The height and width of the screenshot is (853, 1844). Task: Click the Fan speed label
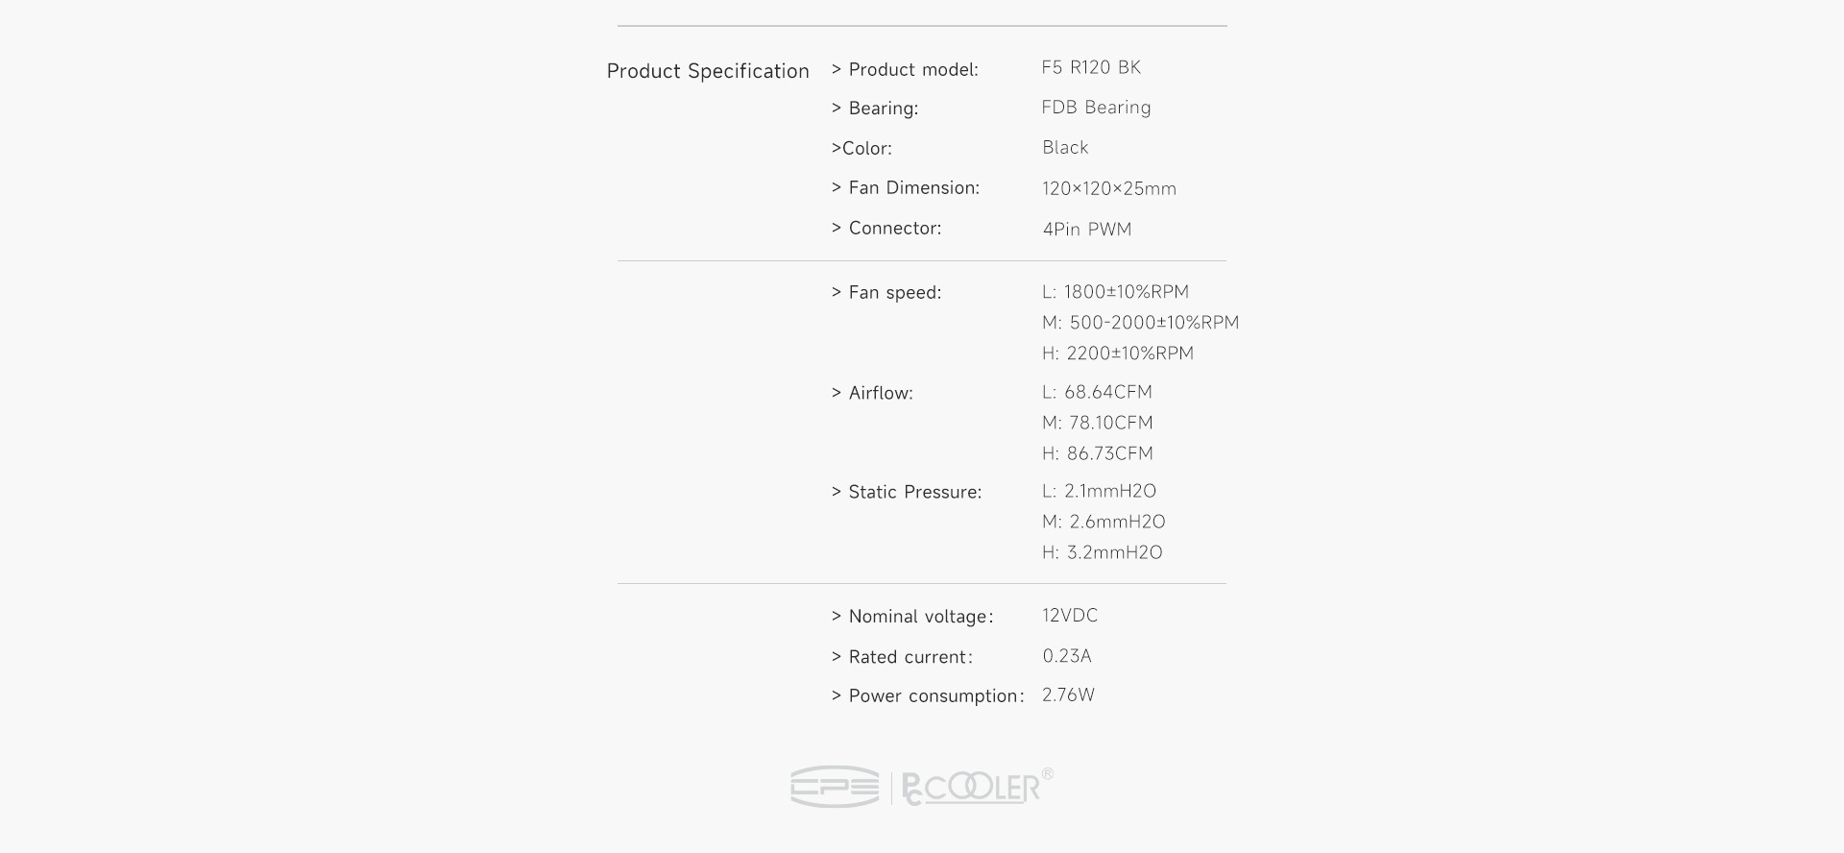point(886,293)
